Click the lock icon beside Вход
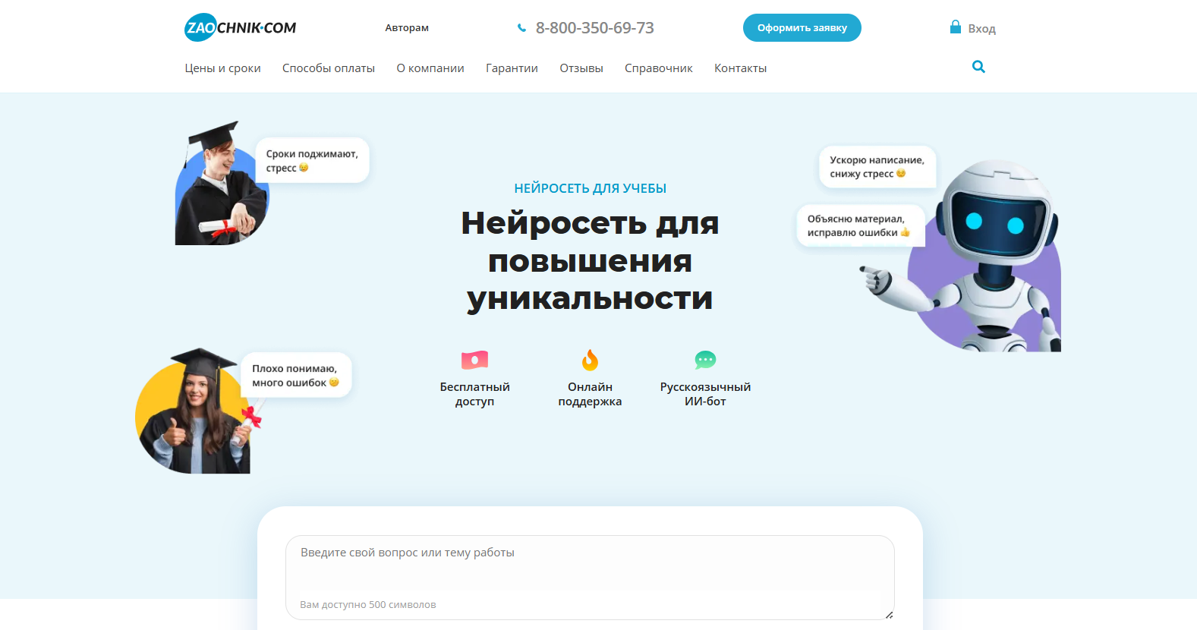 [955, 27]
